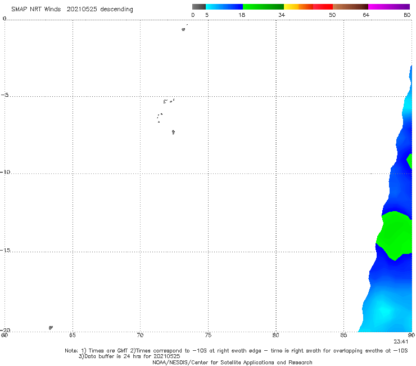Click the 'NOAA/NESDIS/Center for Satellite Applications' credit
The height and width of the screenshot is (366, 416).
tap(232, 362)
